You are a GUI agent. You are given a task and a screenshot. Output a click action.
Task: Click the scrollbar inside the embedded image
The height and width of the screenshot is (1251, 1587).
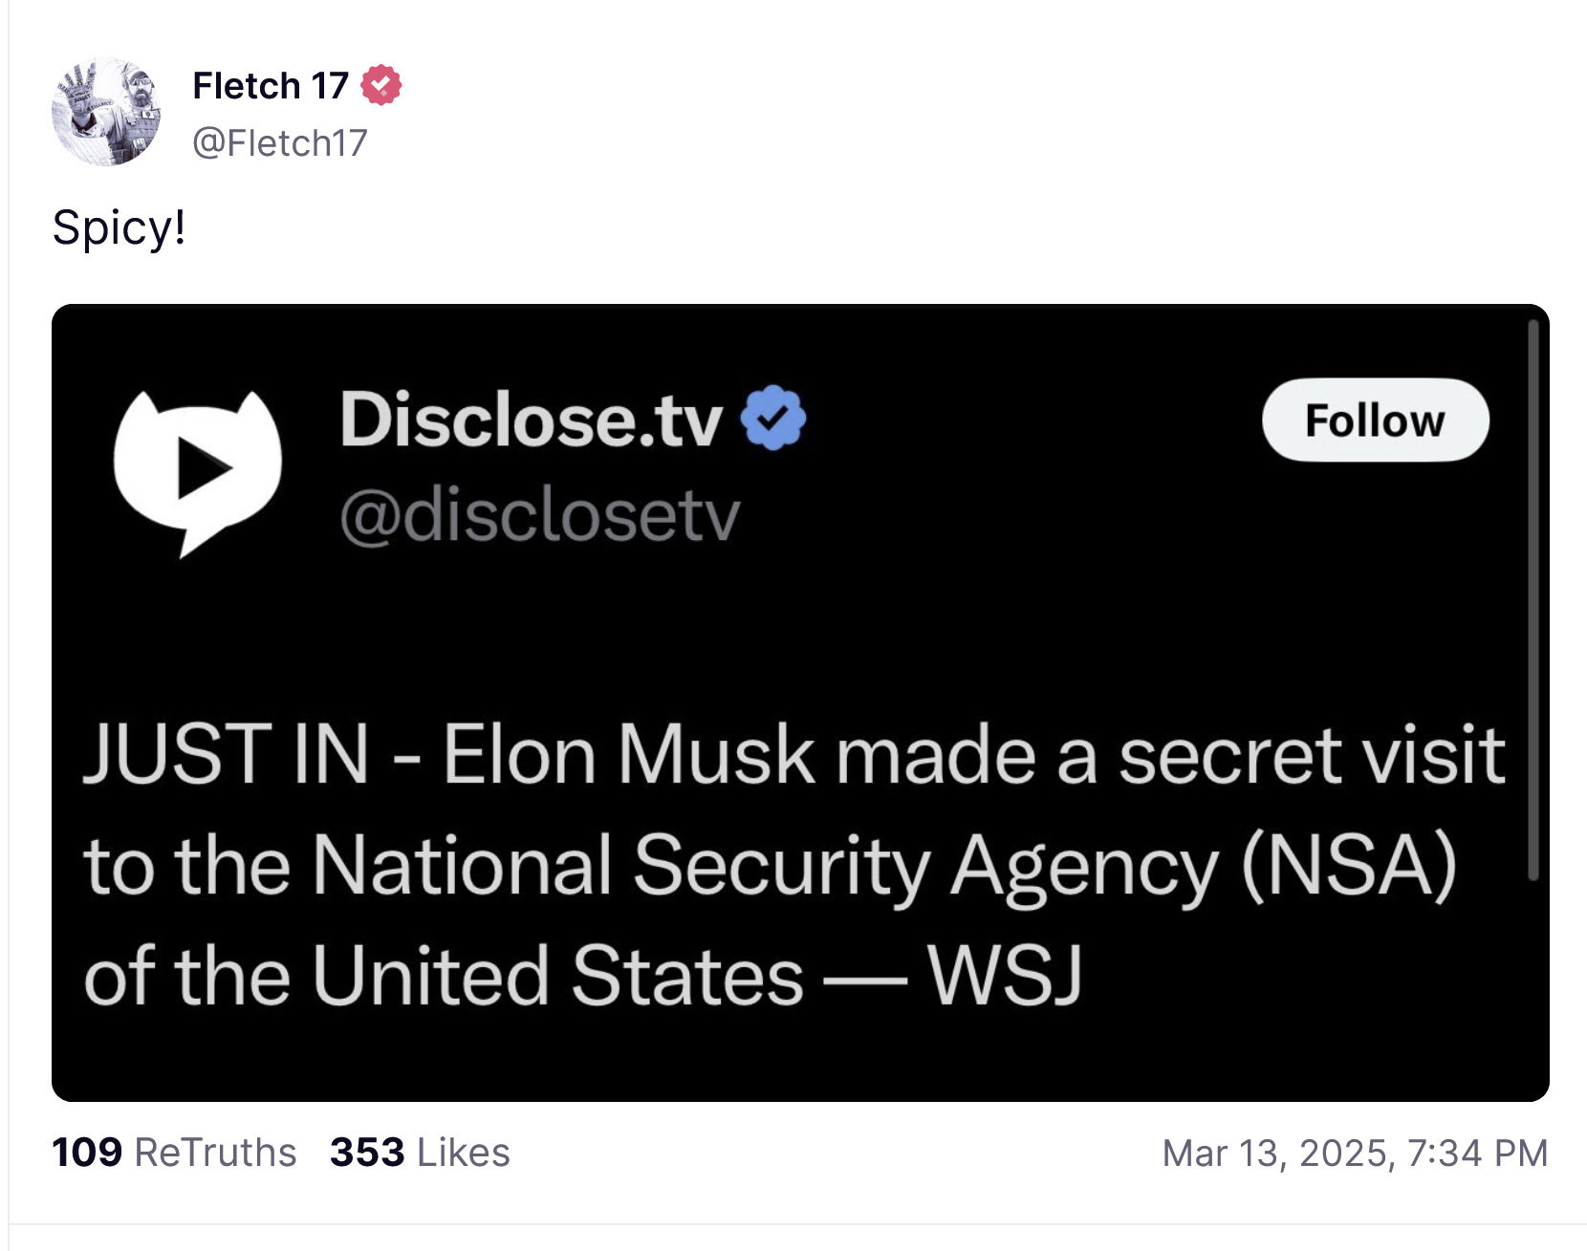click(x=1533, y=600)
